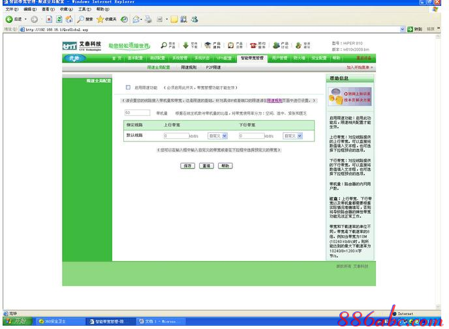Click the 帮助 help button
This screenshot has height=329, width=449.
tap(225, 166)
